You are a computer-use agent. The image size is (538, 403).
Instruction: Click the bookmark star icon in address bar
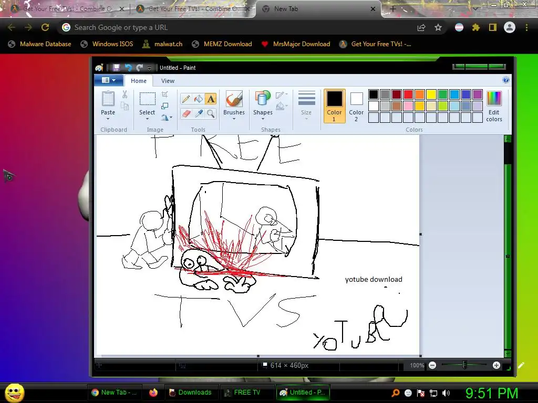pyautogui.click(x=438, y=27)
